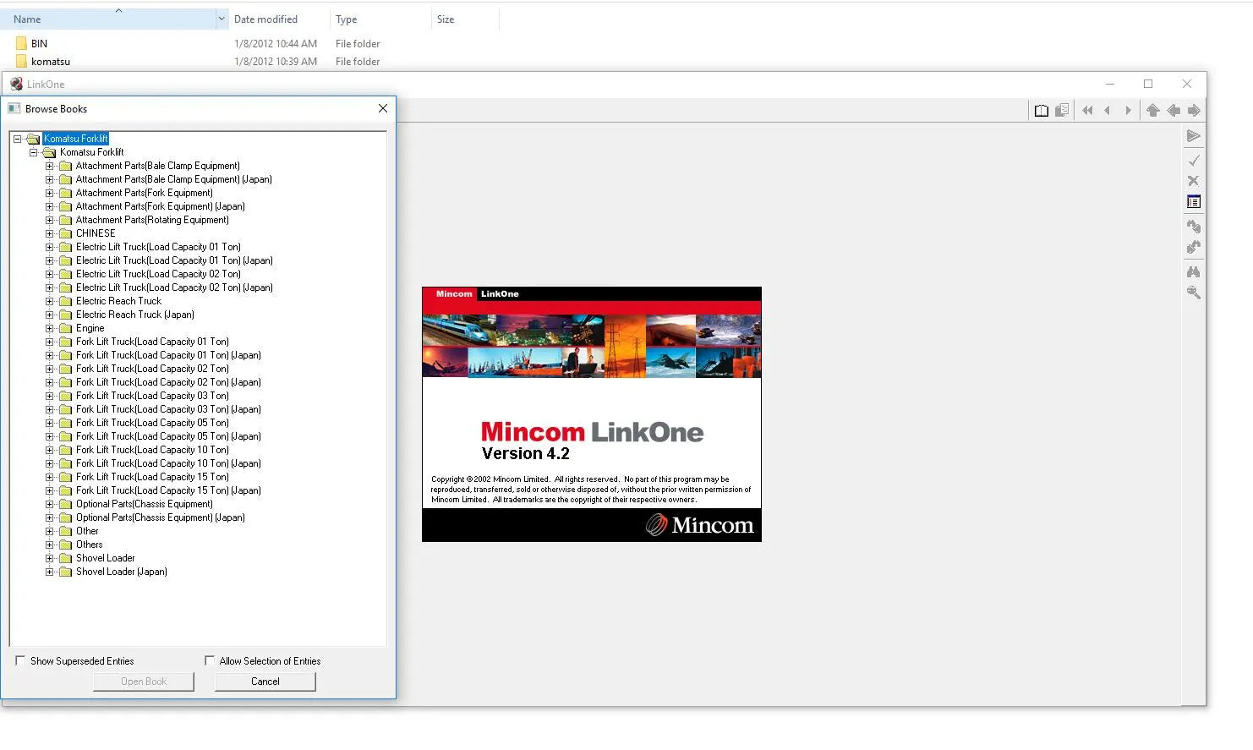Select Electric Reach Truck entry

pos(118,301)
